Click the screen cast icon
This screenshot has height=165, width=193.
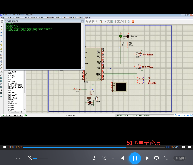point(156,158)
